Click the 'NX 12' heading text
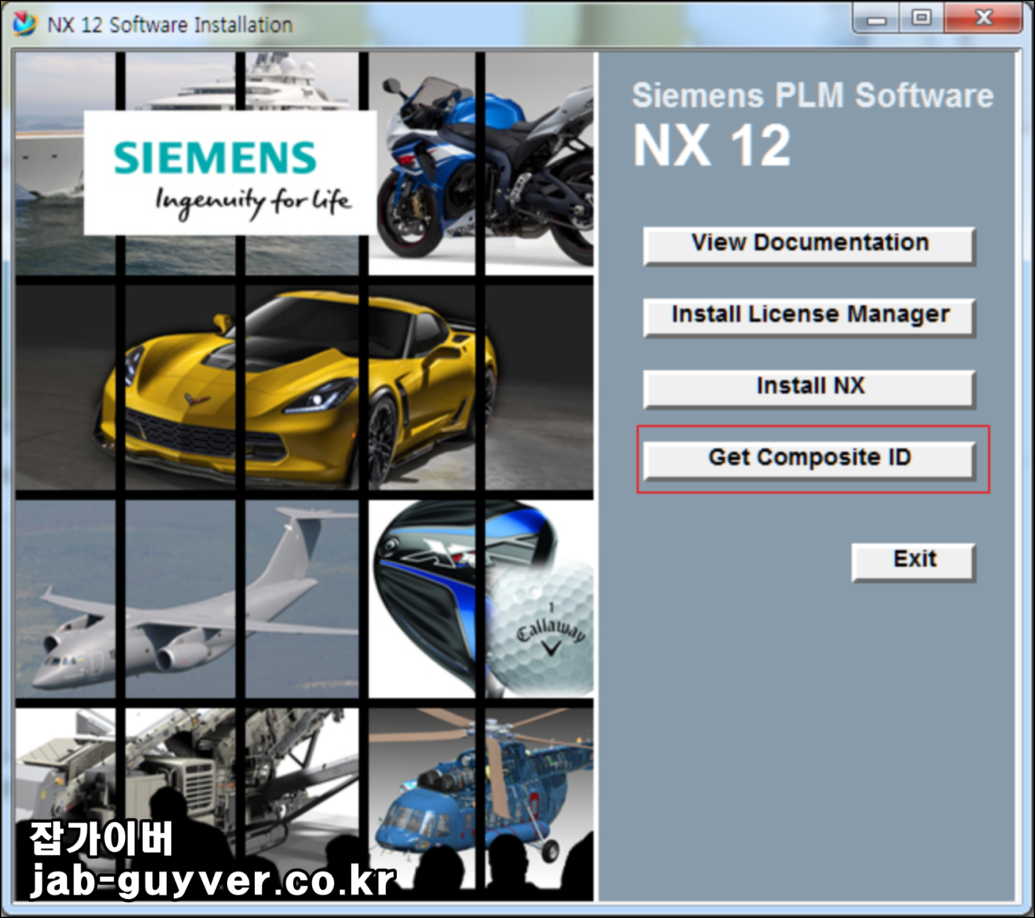 click(712, 147)
